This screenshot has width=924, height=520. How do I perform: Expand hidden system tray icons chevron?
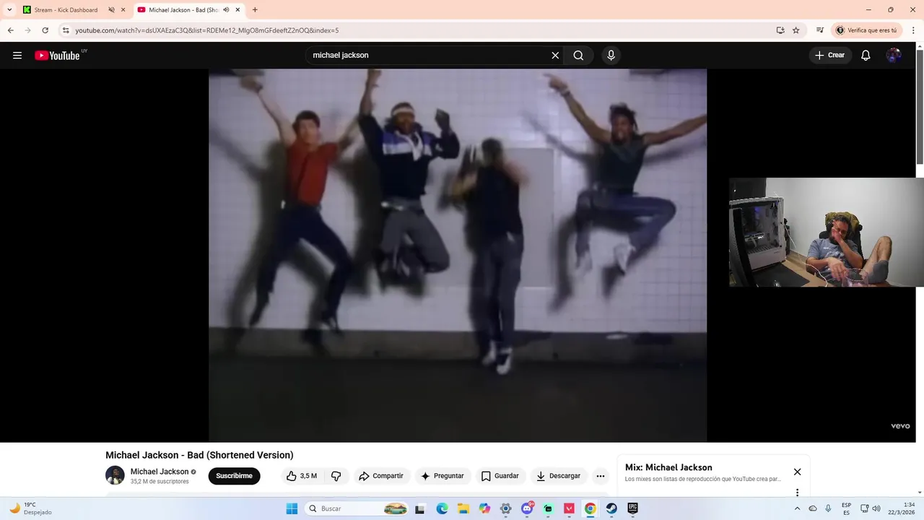pos(797,508)
